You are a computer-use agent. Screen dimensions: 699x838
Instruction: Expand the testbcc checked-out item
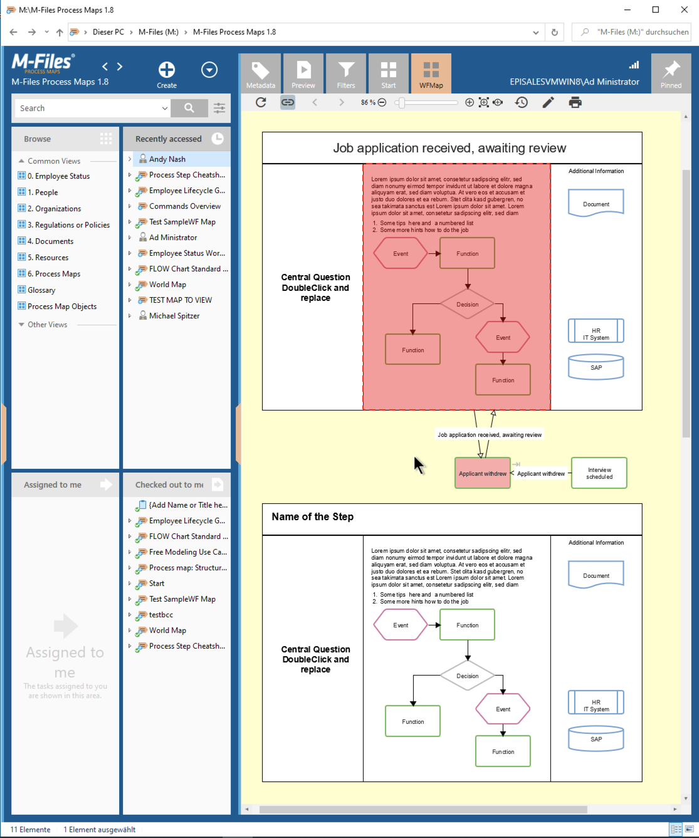point(130,615)
